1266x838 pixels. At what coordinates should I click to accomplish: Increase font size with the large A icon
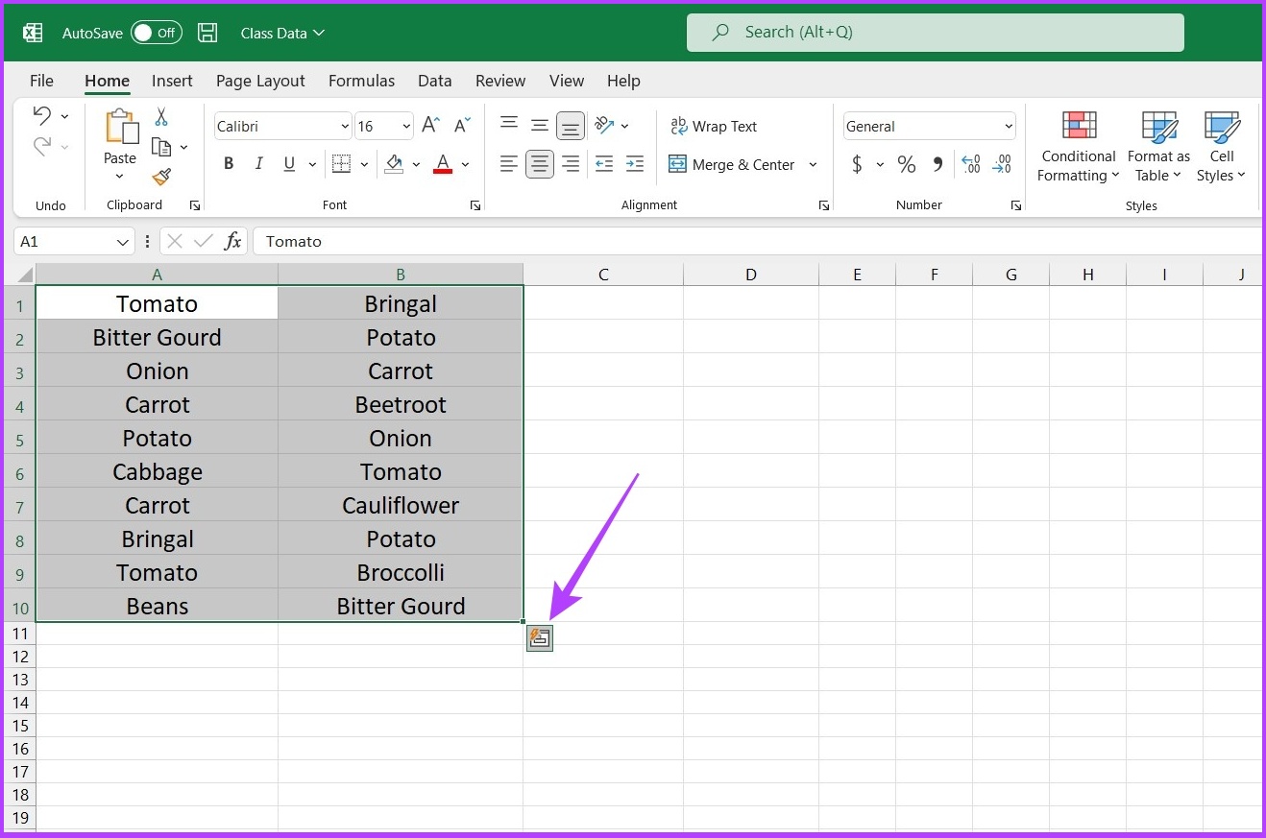tap(430, 126)
